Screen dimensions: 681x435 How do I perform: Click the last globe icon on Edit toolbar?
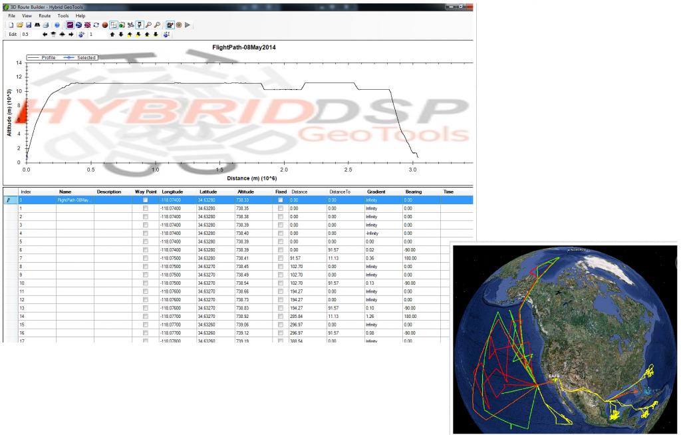tap(166, 35)
